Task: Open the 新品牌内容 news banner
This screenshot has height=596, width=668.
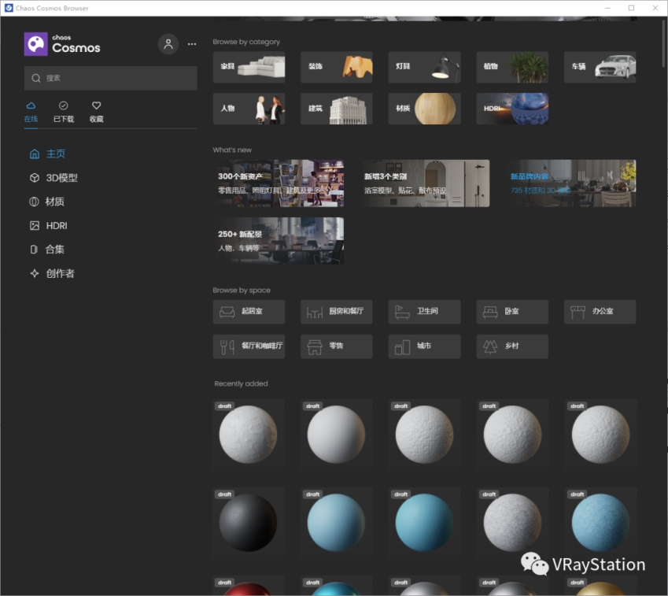Action: (x=571, y=183)
